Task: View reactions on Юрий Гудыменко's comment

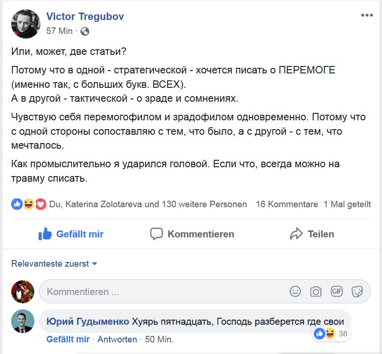Action: tap(330, 333)
